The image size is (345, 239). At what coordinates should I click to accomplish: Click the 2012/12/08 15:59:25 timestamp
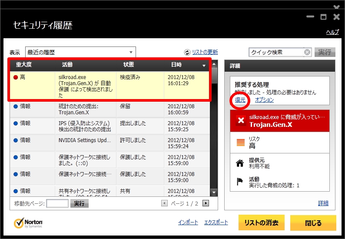coord(181,126)
